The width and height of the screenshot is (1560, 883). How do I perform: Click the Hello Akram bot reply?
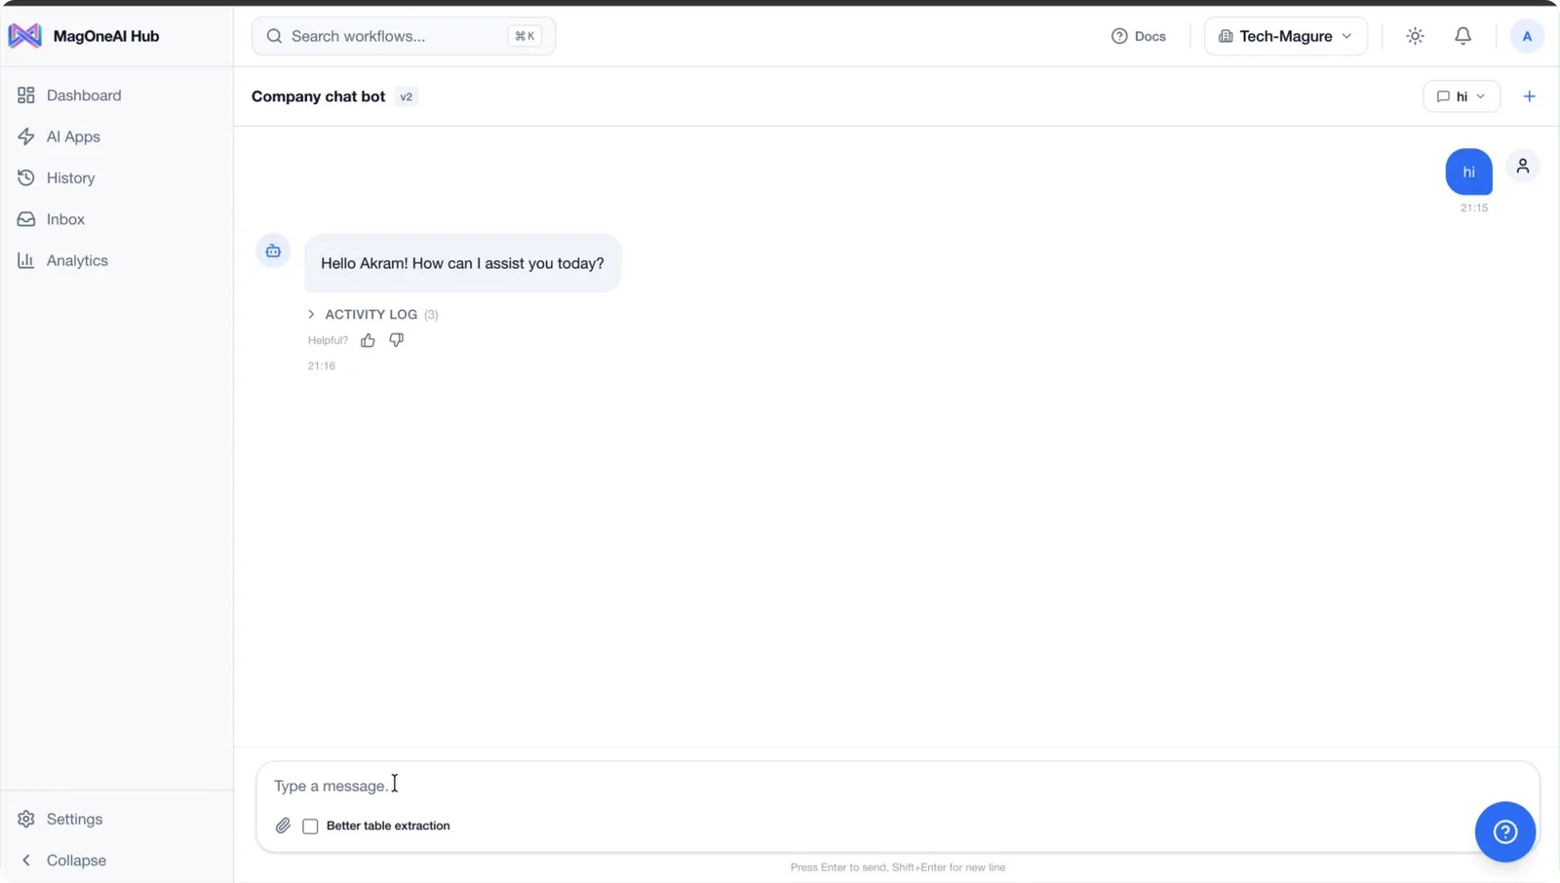(462, 263)
